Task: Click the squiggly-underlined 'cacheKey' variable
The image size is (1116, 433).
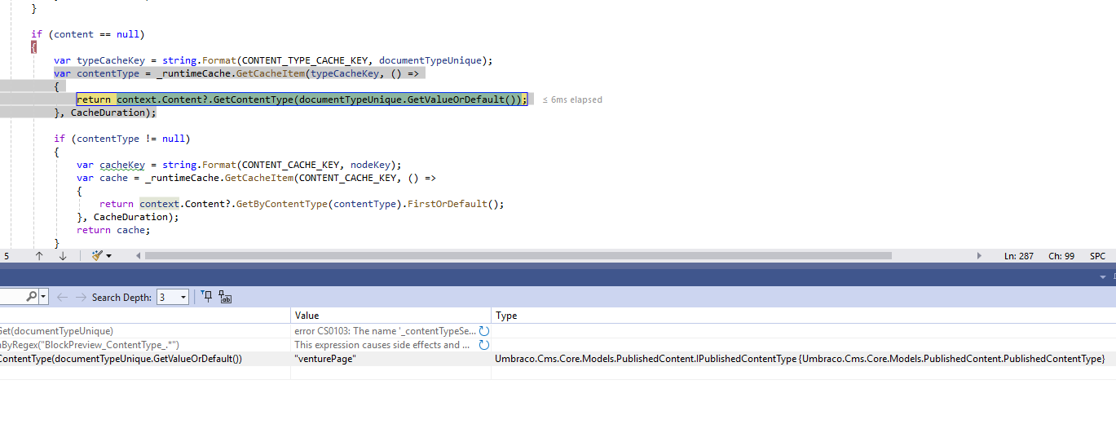Action: [122, 165]
